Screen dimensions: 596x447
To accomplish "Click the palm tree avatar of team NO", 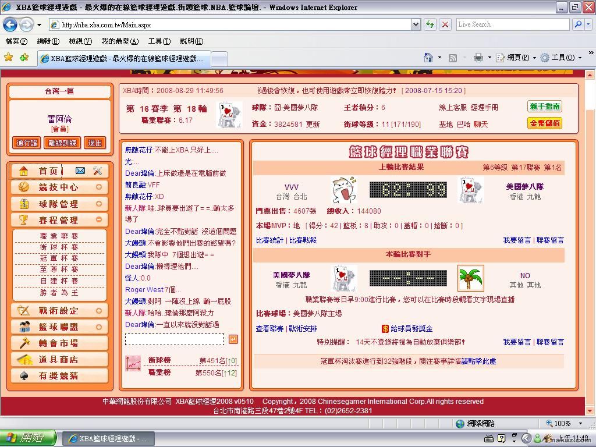I will point(470,278).
